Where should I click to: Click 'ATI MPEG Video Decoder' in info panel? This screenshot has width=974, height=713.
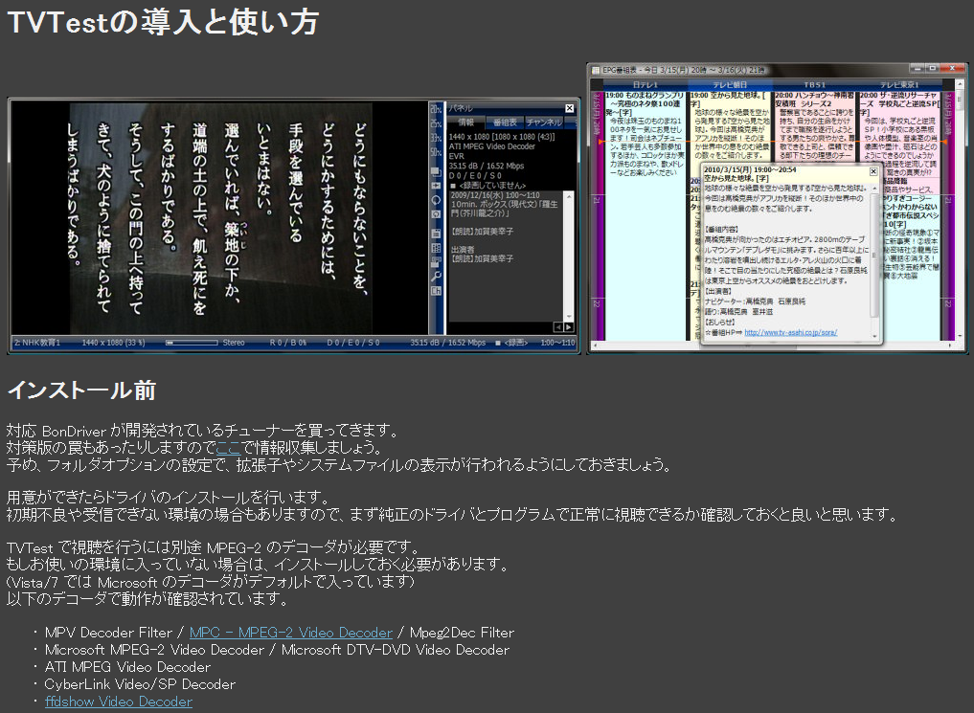pyautogui.click(x=492, y=146)
